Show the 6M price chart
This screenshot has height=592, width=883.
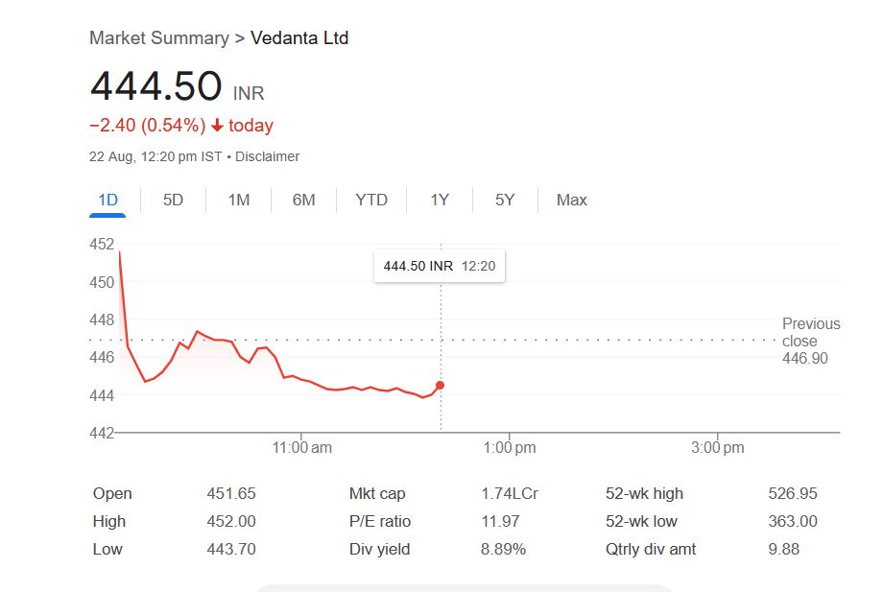click(x=303, y=200)
